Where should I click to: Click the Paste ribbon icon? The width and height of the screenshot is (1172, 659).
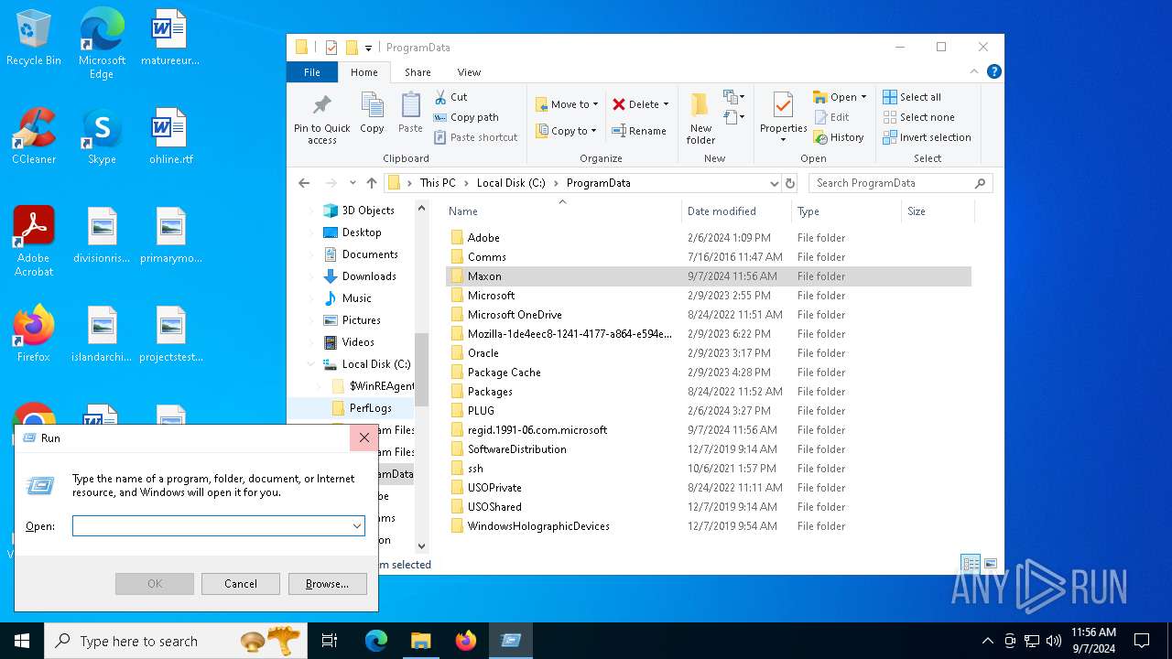[410, 113]
